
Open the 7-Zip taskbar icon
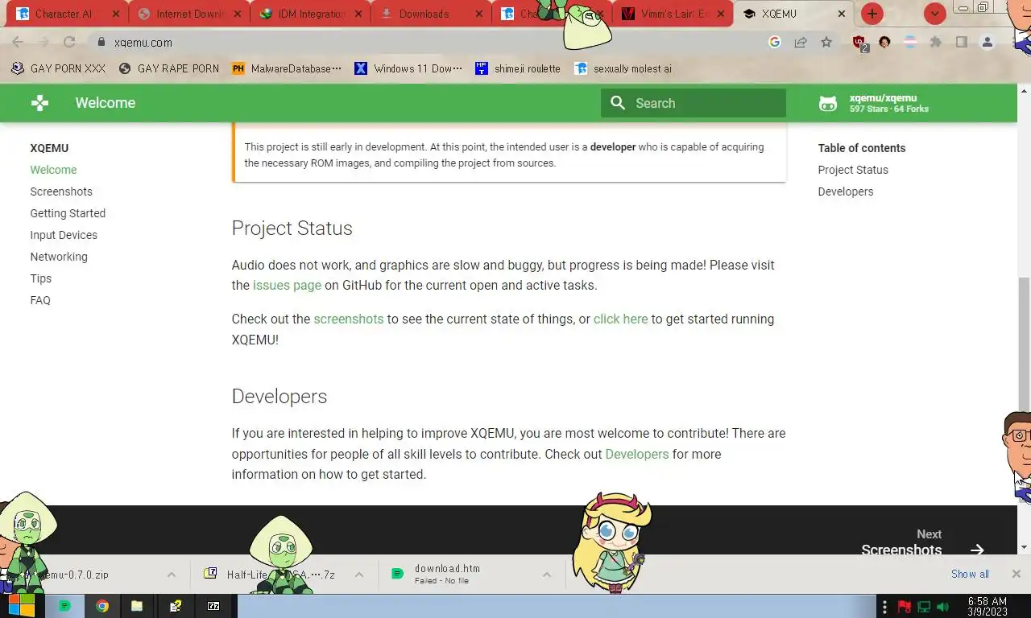(x=213, y=606)
